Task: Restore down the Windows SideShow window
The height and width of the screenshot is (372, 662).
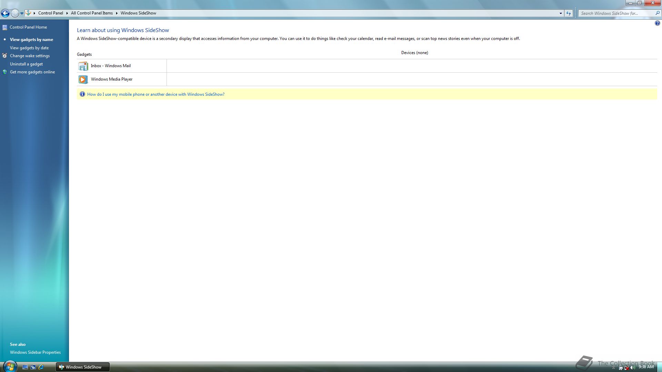Action: 640,3
